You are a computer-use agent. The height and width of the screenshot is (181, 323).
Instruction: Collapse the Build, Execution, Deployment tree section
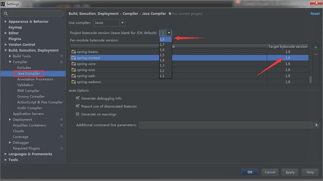click(5, 50)
